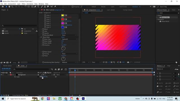Viewport: 180px width, 101px height.
Task: Select the Wave World effect entry
Action: click(165, 21)
